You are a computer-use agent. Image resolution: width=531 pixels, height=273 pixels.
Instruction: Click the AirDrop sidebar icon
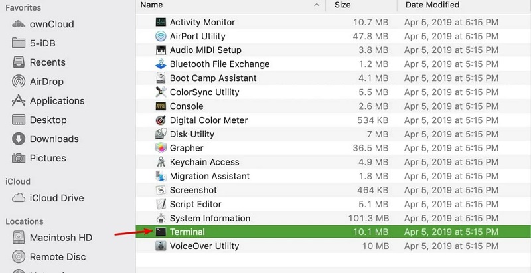(x=19, y=82)
